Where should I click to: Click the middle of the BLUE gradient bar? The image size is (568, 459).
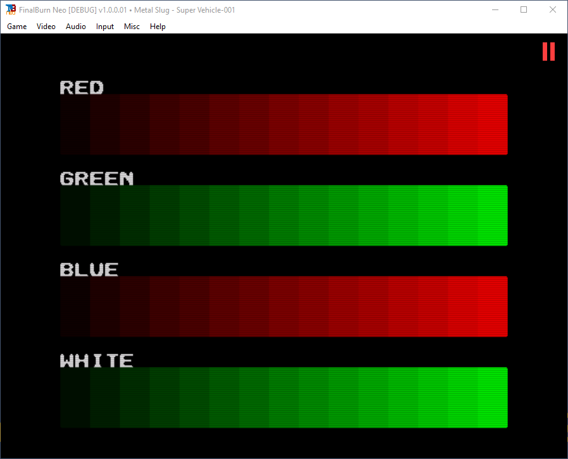[x=283, y=306]
